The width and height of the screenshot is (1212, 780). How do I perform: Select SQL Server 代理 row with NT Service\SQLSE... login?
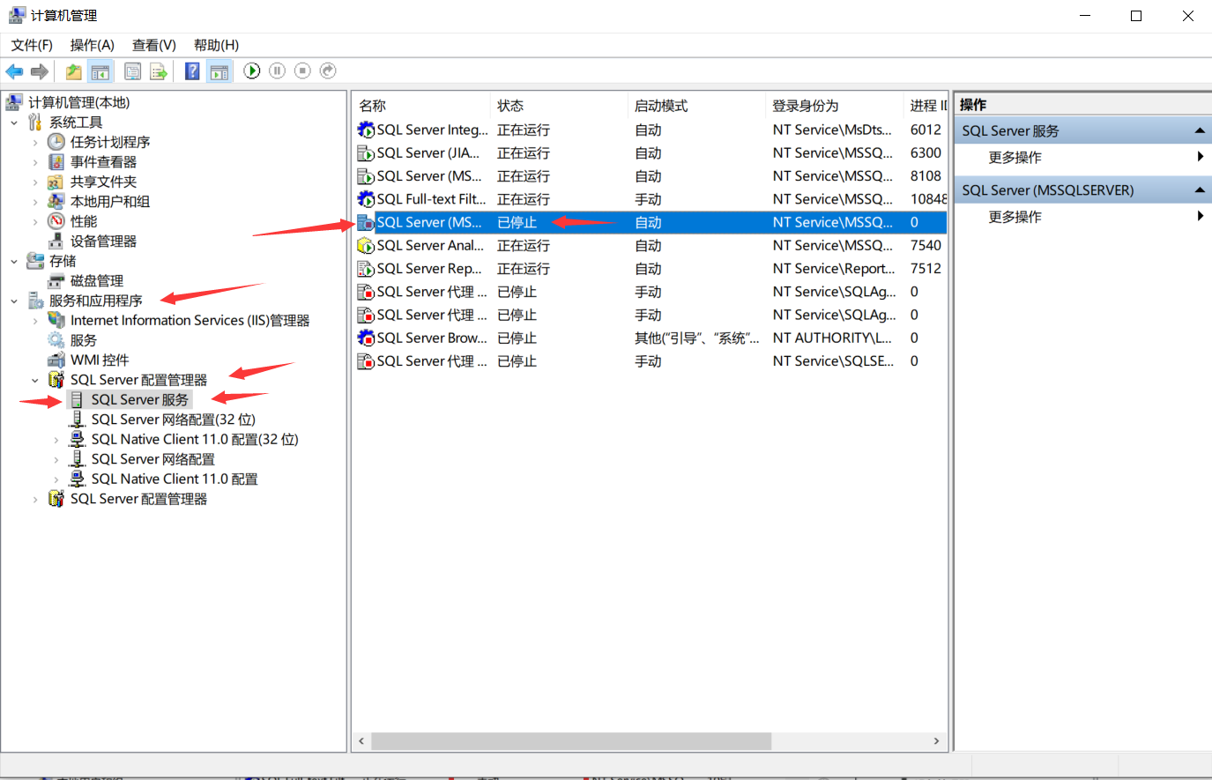pyautogui.click(x=651, y=361)
